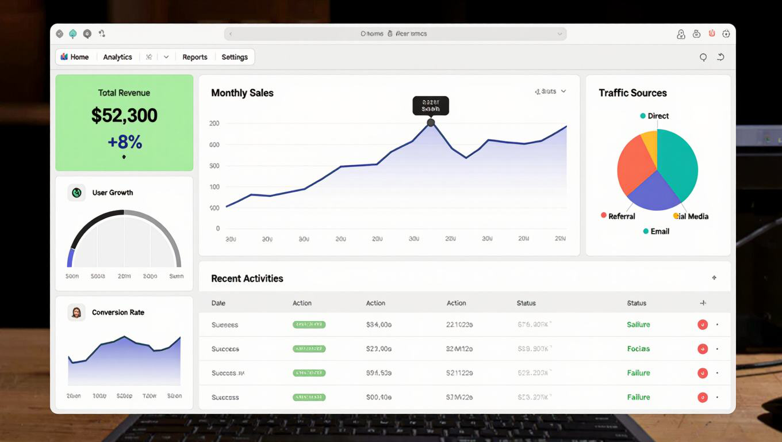
Task: Click the green badge in Focias row
Action: click(x=309, y=349)
